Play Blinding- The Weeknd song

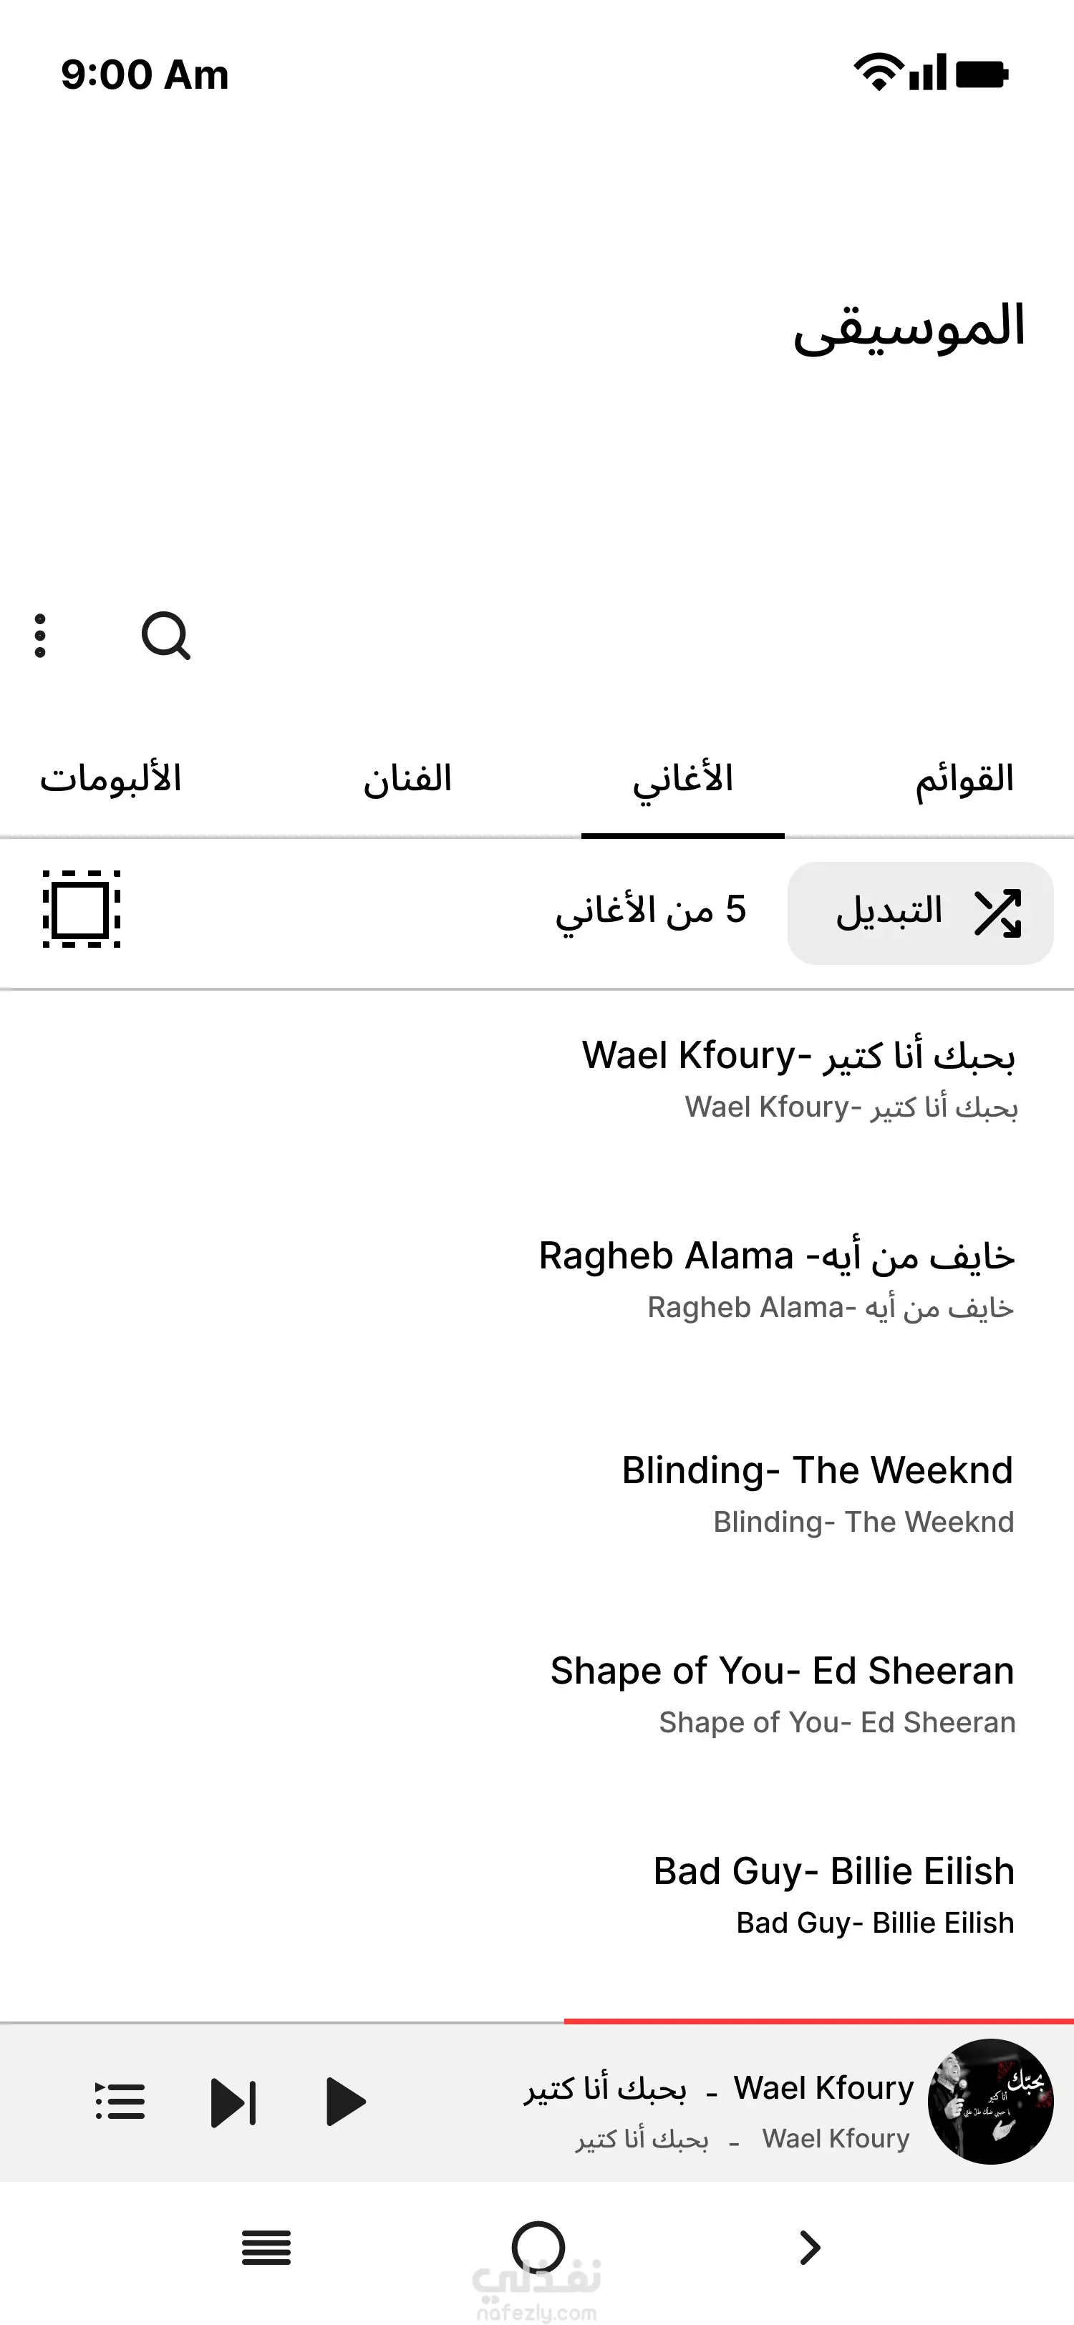coord(817,1491)
